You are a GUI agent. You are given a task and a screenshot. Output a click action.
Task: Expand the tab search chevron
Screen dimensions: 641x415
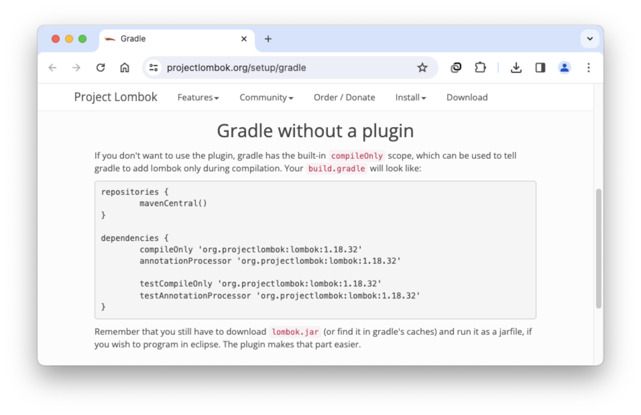point(590,39)
